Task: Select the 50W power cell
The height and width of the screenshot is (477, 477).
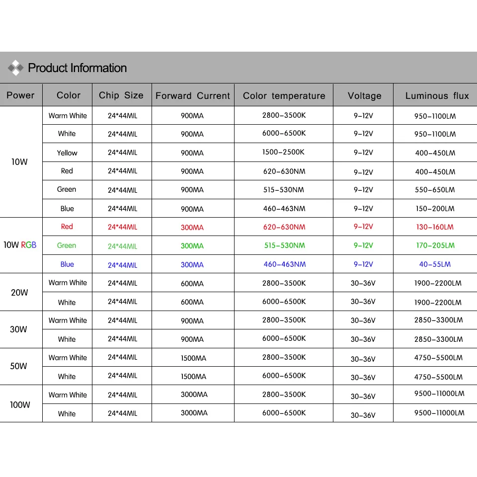Action: tap(18, 366)
